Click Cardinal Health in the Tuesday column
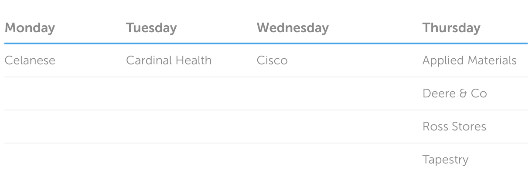This screenshot has width=532, height=180. pos(169,60)
